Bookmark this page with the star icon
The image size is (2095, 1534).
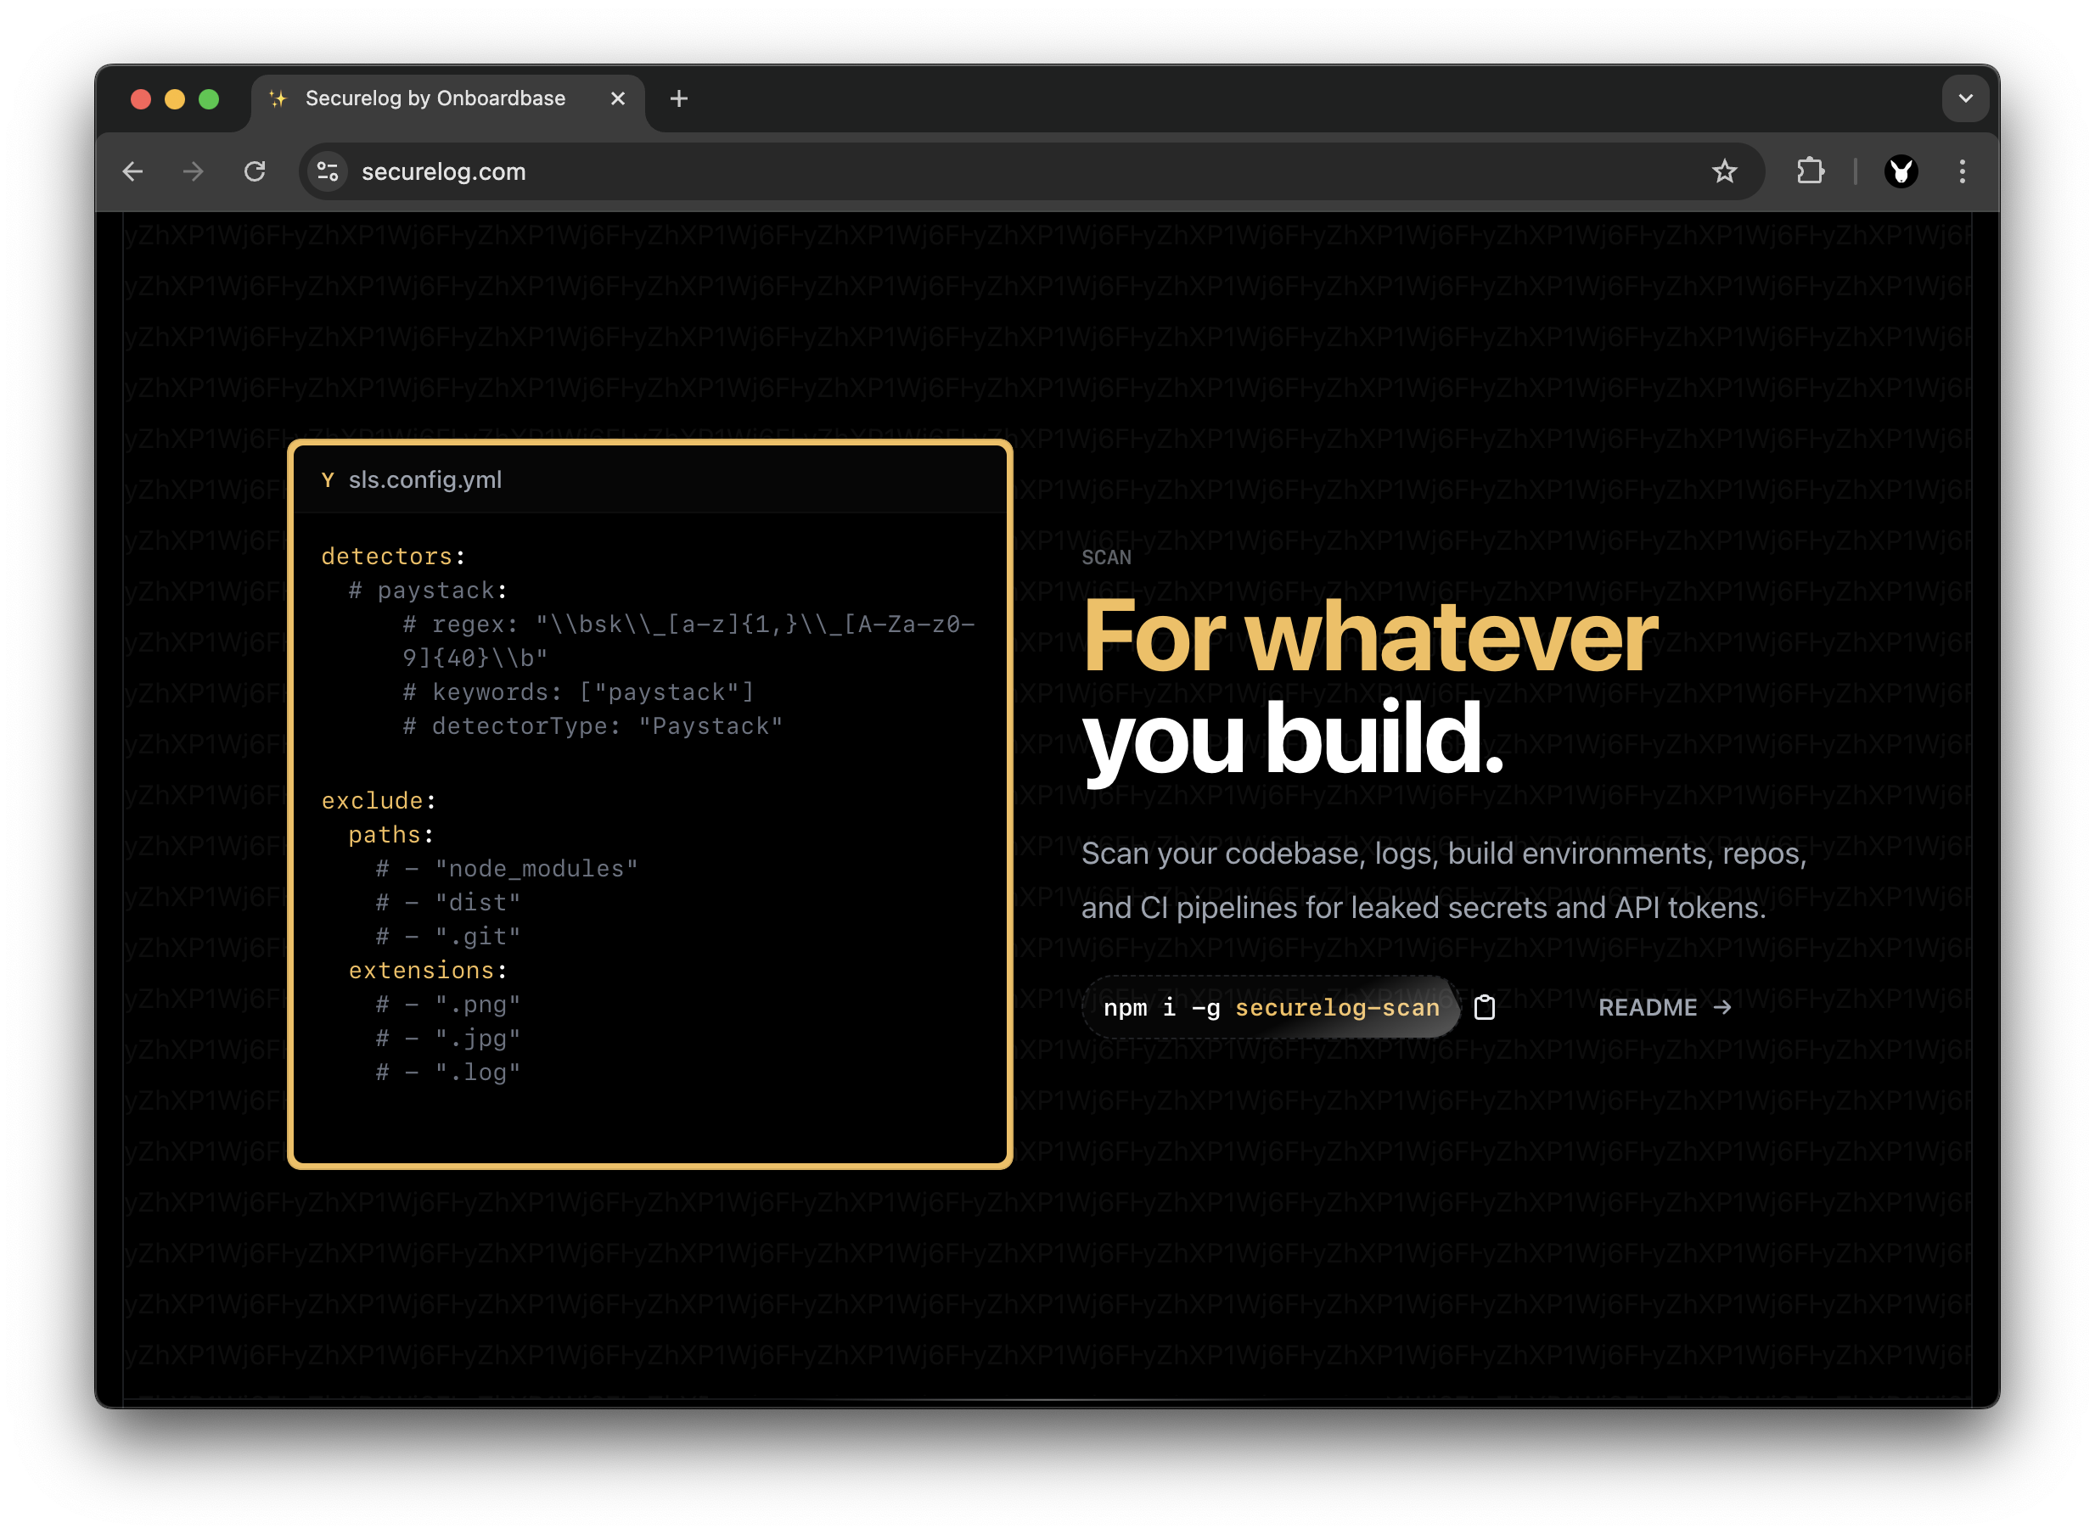tap(1724, 171)
